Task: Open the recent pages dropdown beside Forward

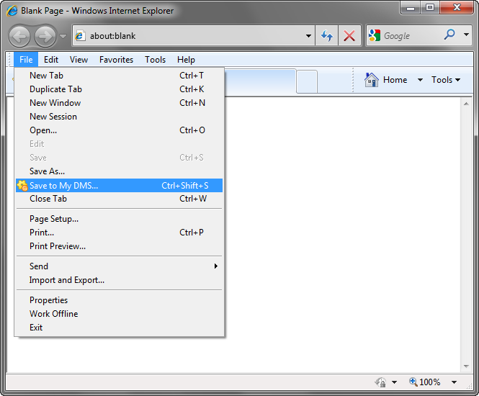Action: 63,36
